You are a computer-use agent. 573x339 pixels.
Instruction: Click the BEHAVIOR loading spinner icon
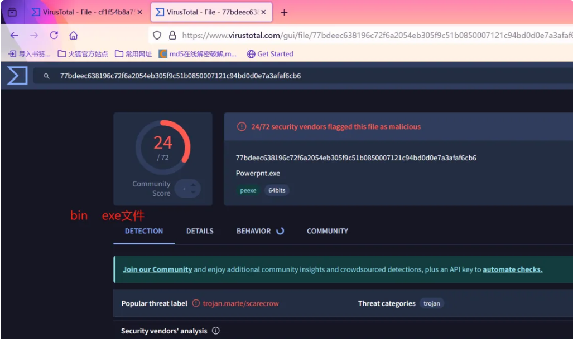(280, 231)
